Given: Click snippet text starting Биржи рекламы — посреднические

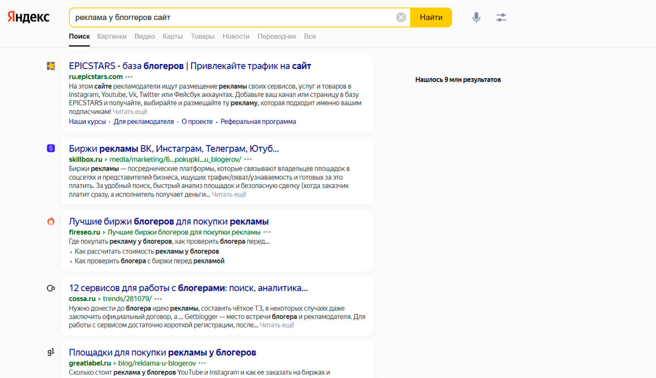Looking at the screenshot, I should pos(209,181).
